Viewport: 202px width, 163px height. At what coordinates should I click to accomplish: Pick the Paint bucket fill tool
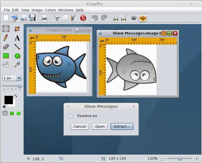(6, 65)
